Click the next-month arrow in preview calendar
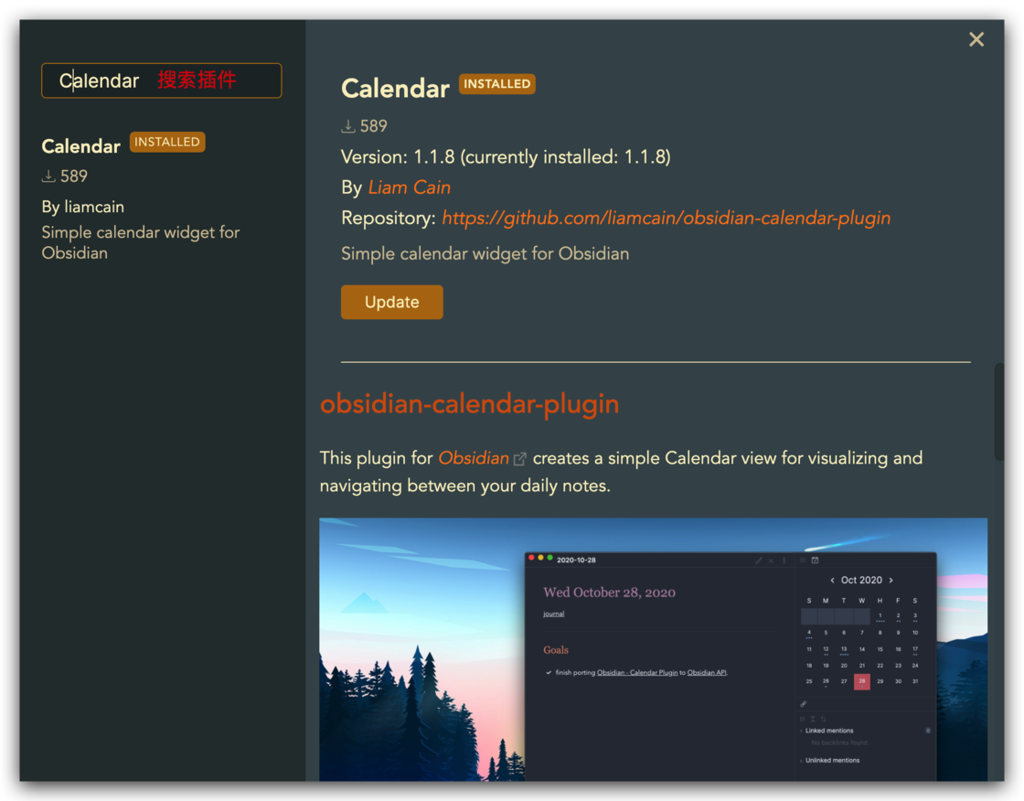 pyautogui.click(x=891, y=580)
